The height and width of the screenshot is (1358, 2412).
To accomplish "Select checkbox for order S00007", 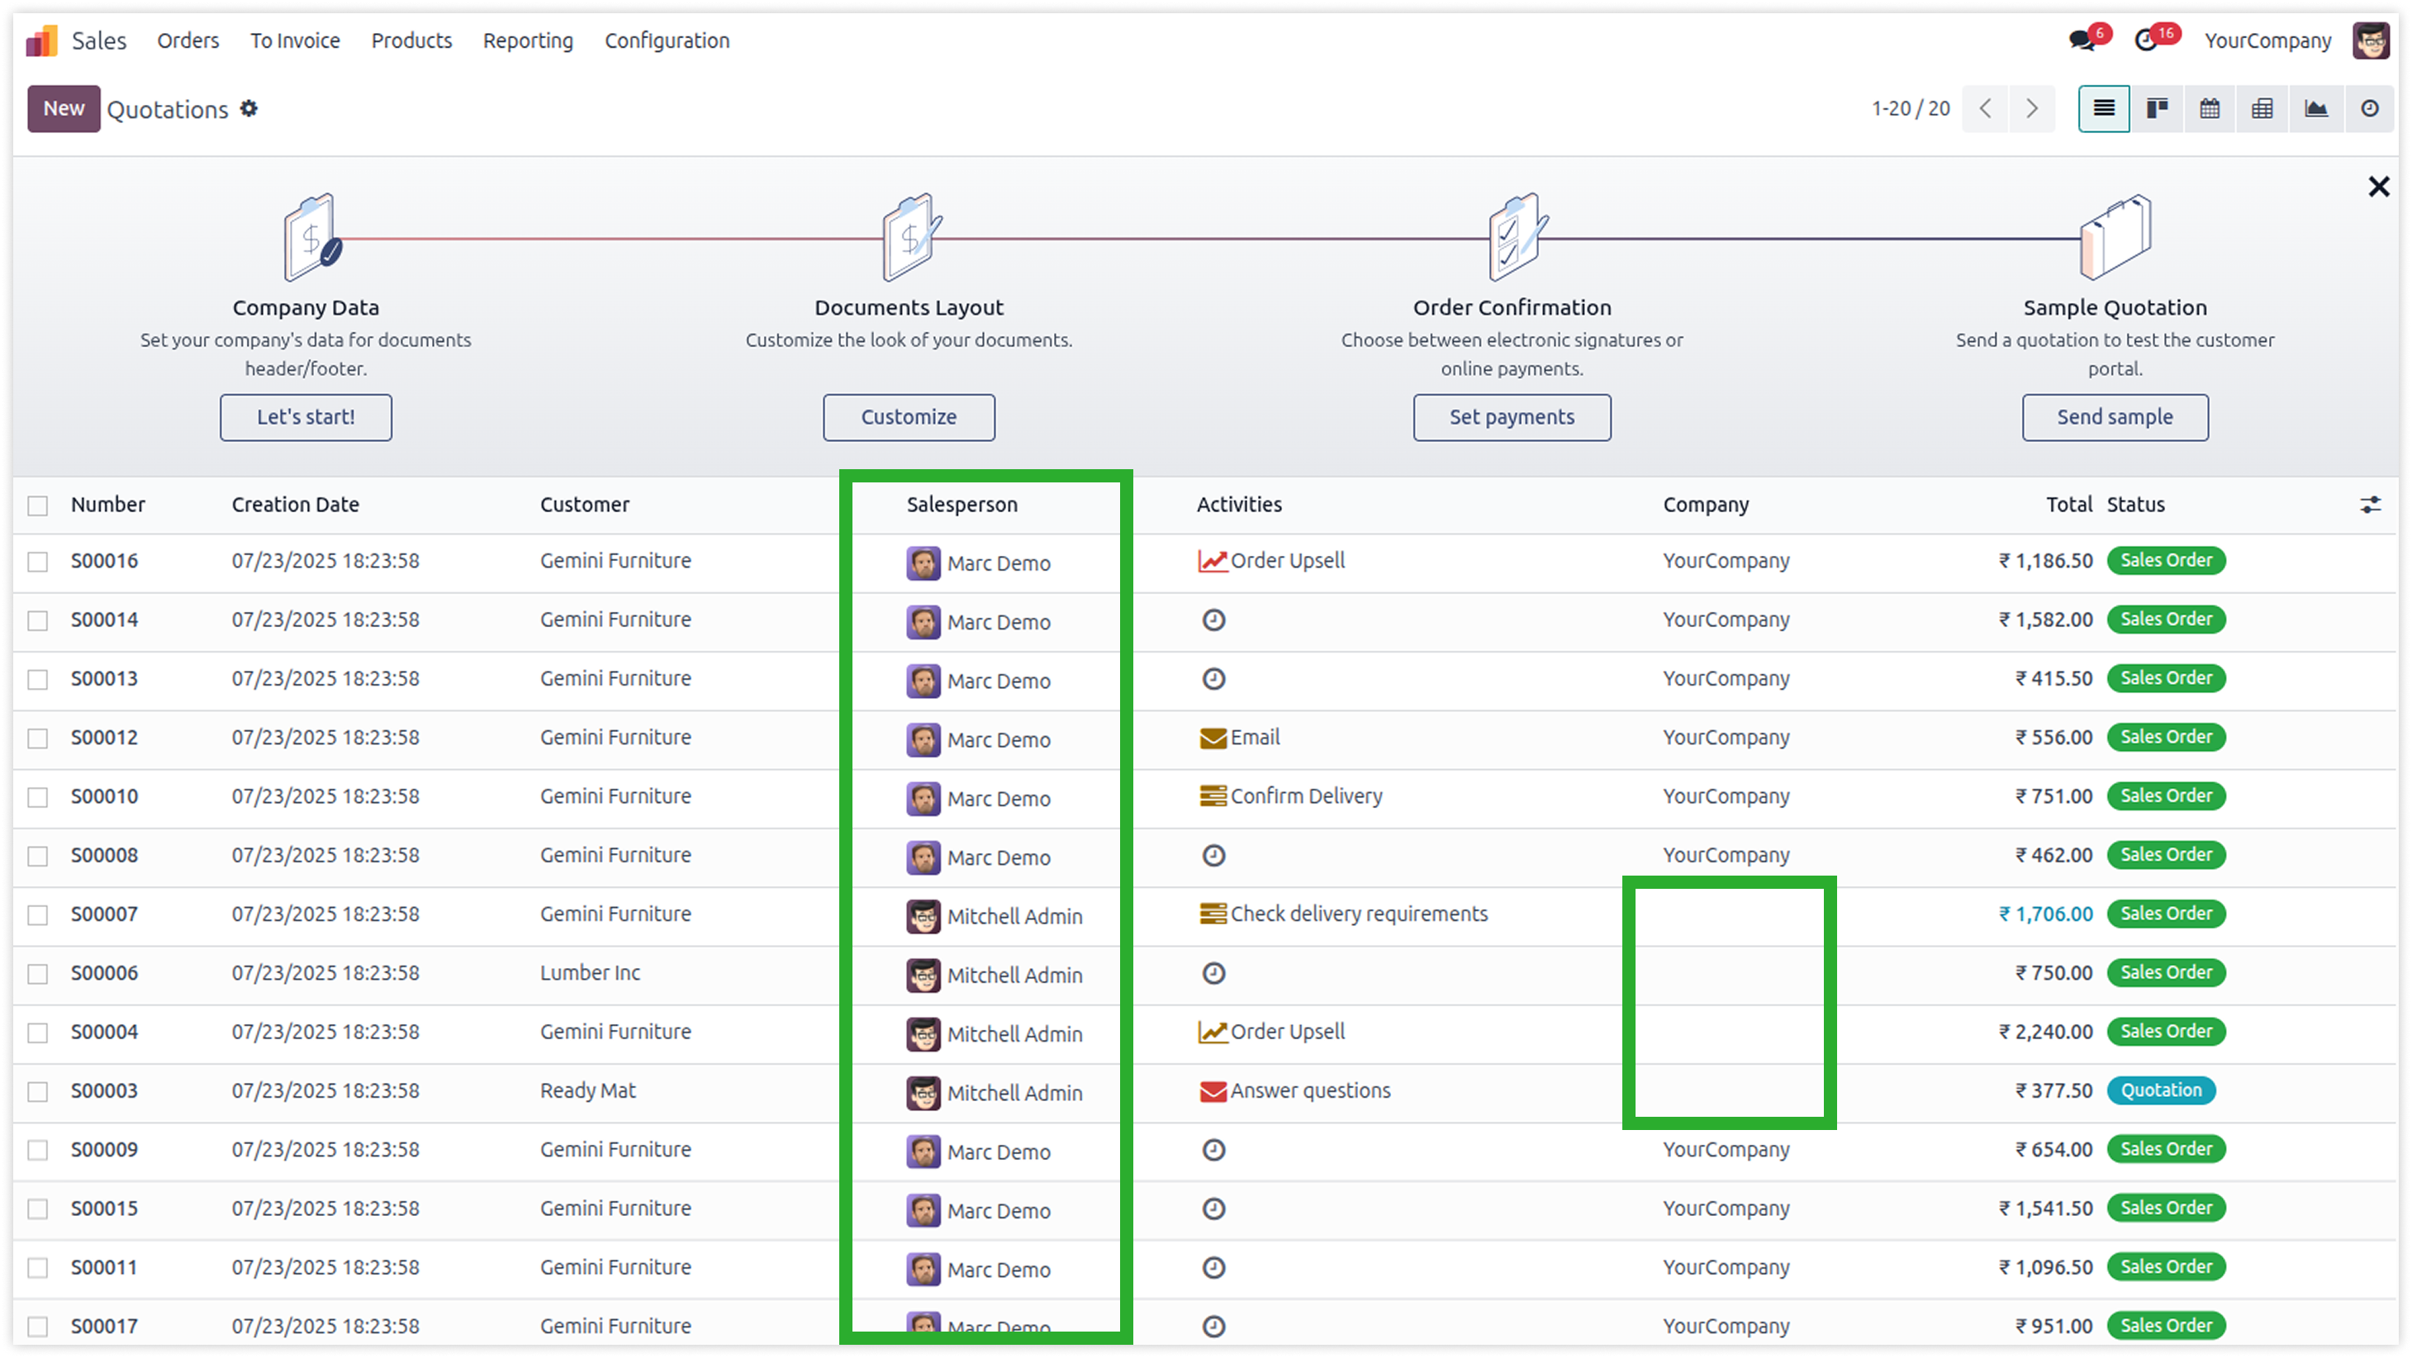I will [37, 915].
